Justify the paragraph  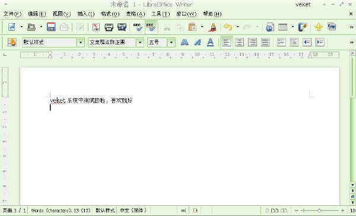(265, 42)
